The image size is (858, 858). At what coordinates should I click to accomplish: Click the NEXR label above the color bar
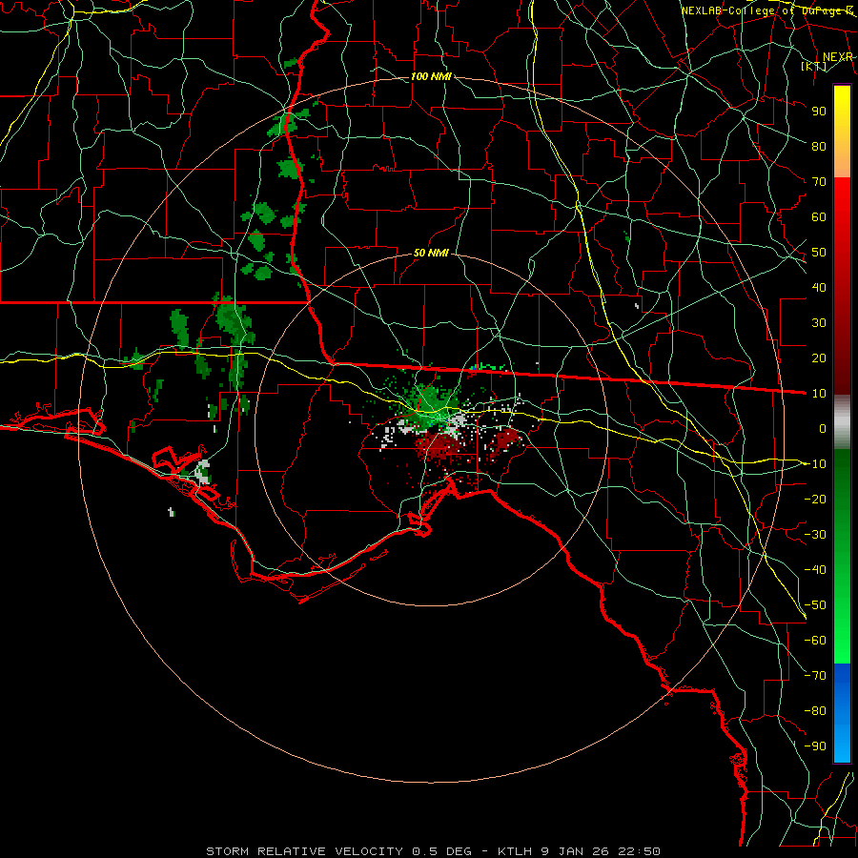(837, 57)
